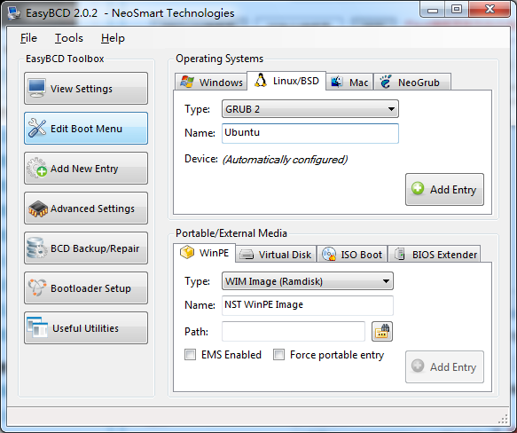Image resolution: width=517 pixels, height=433 pixels.
Task: Click the gear-plus icon on Add New Entry
Action: [x=36, y=168]
